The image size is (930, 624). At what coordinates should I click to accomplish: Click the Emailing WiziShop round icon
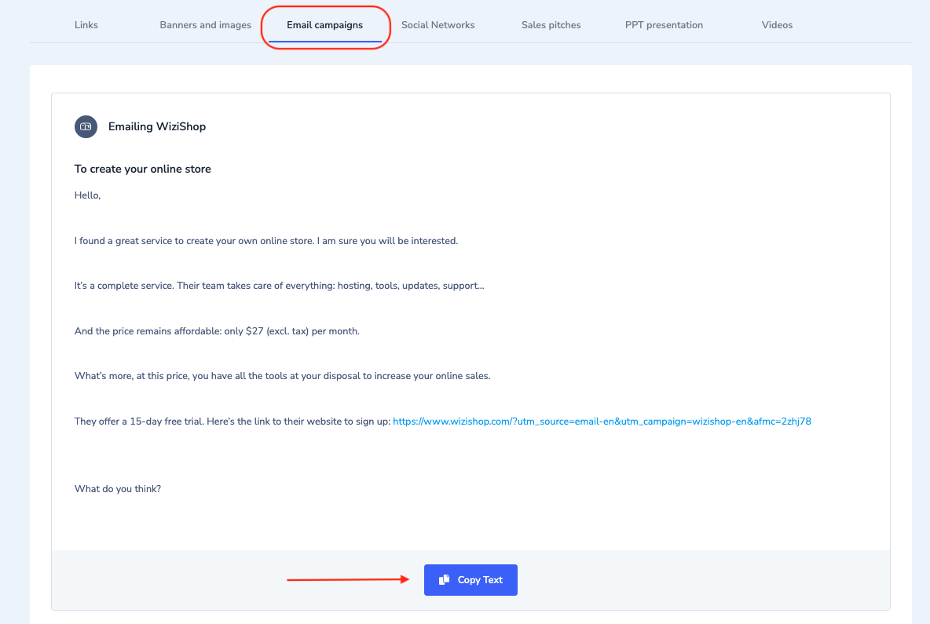[x=86, y=126]
